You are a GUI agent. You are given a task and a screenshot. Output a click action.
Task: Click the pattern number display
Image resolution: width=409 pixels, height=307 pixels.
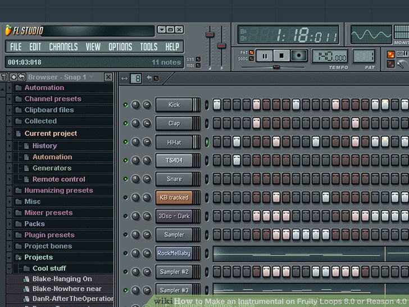tap(363, 56)
